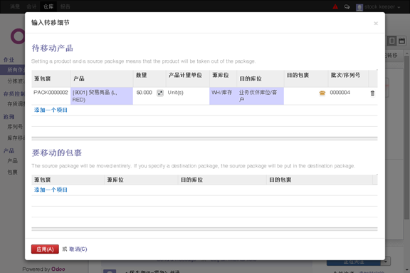This screenshot has height=273, width=410.
Task: Click the Odoo link in the footer
Action: [x=58, y=269]
